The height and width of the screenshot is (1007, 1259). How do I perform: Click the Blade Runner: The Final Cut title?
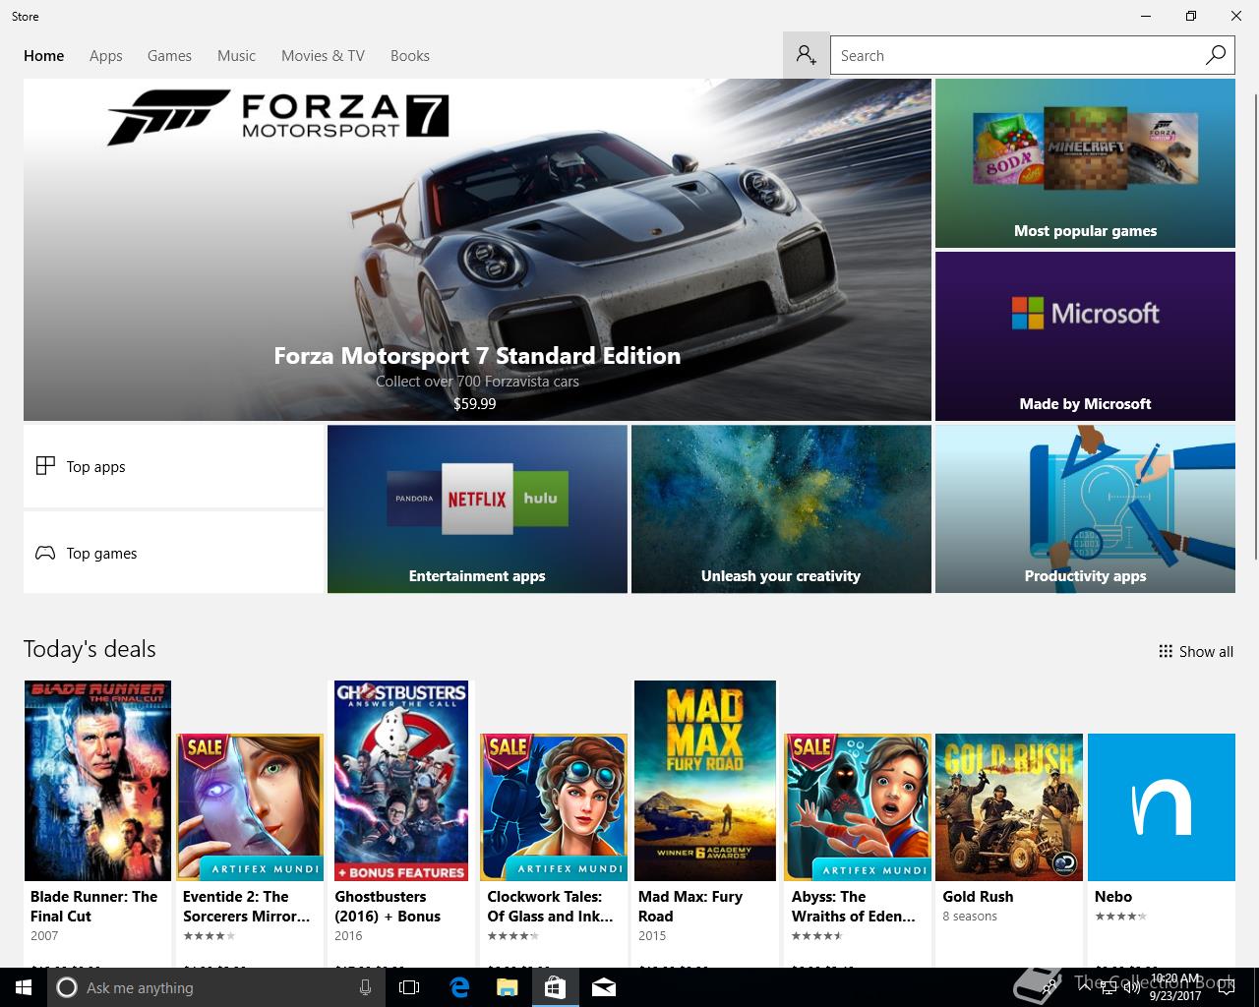[x=93, y=906]
